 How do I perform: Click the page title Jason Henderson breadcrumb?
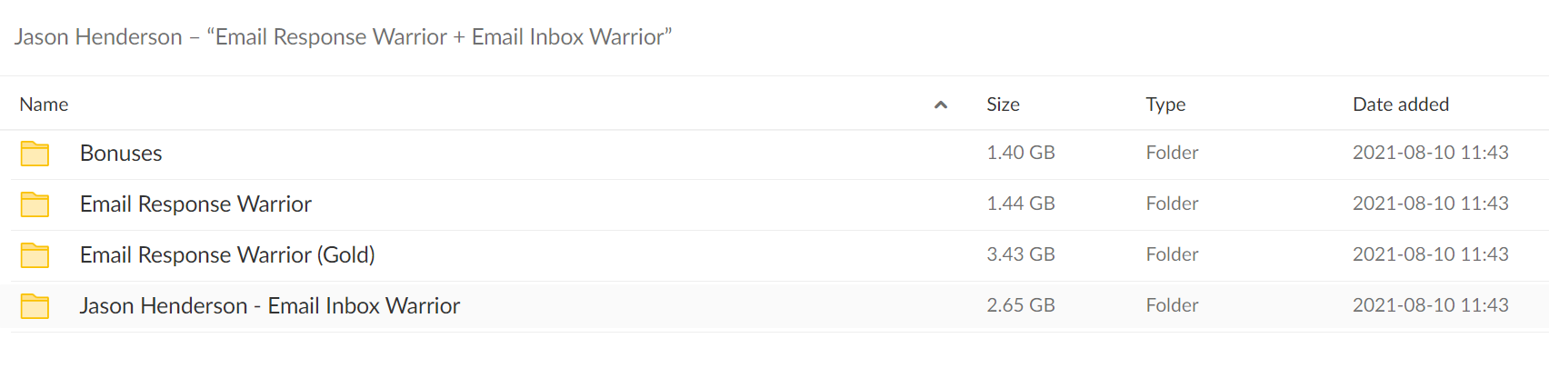pyautogui.click(x=343, y=37)
